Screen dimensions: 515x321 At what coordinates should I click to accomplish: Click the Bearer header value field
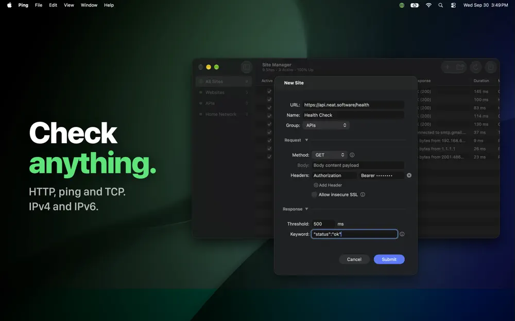pos(382,175)
